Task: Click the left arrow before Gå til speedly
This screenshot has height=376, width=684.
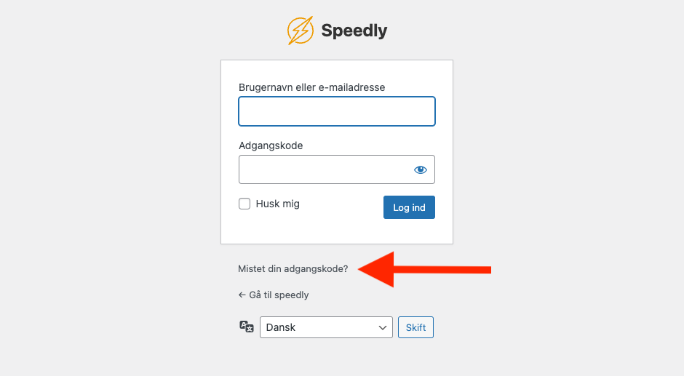Action: [x=242, y=295]
